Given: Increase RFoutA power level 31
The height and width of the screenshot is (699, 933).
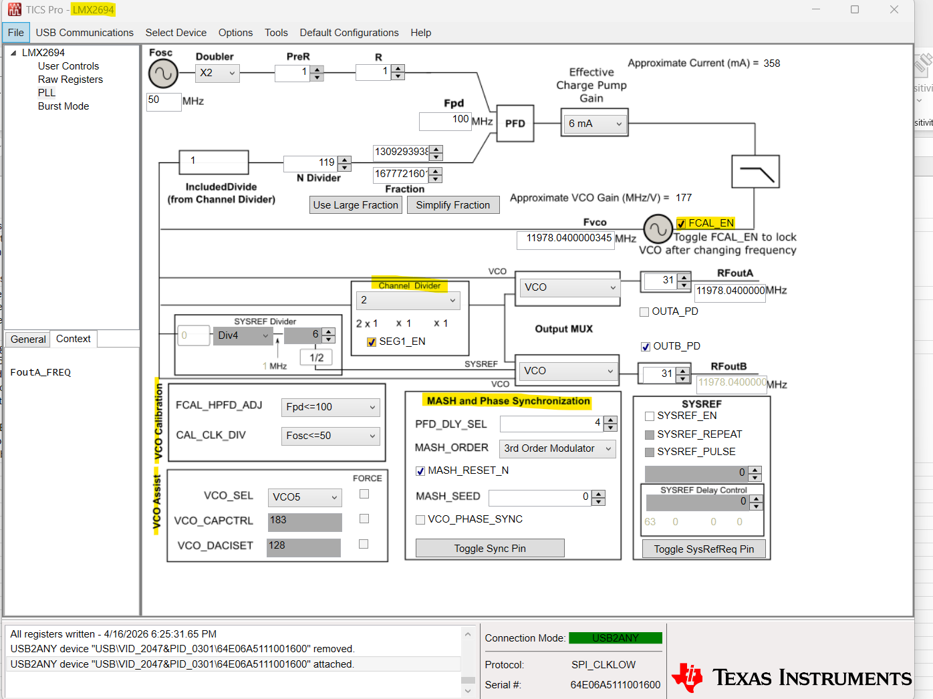Looking at the screenshot, I should point(684,277).
